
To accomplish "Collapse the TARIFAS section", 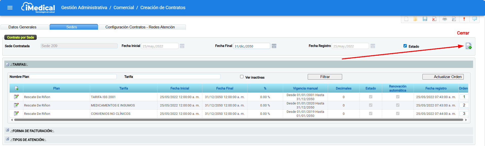I will pyautogui.click(x=7, y=65).
